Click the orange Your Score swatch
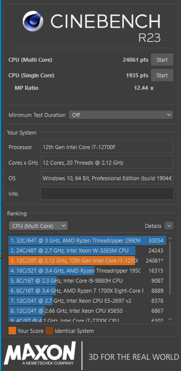Viewport: 181px width, 371px height. click(x=13, y=331)
